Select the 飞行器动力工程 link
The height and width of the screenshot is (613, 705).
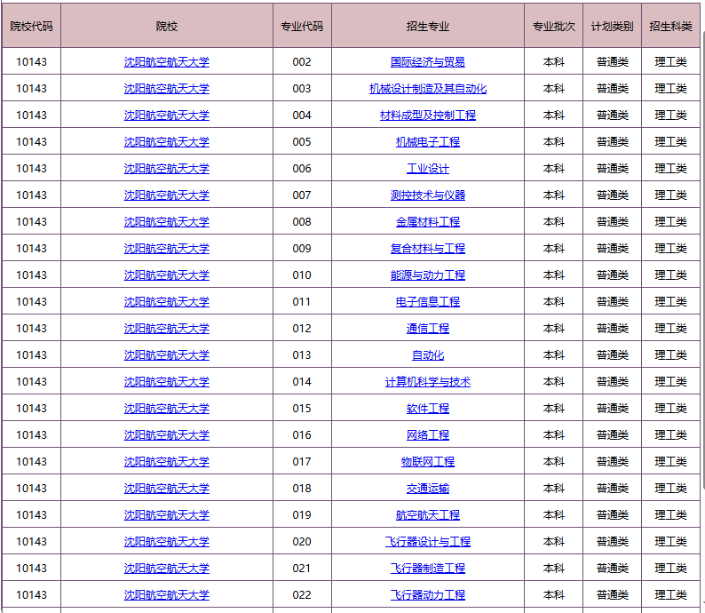point(427,595)
